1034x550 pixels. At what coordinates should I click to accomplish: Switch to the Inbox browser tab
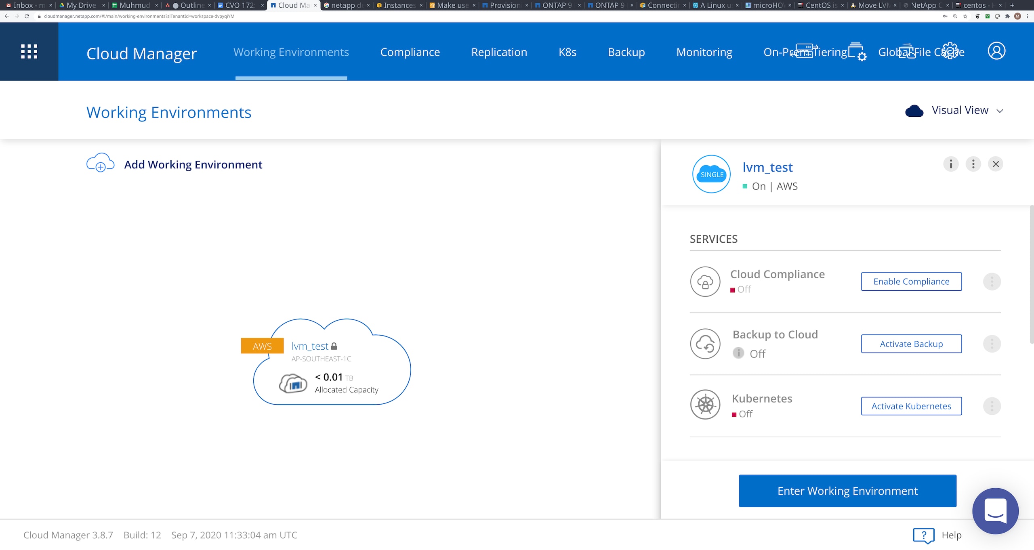point(29,5)
